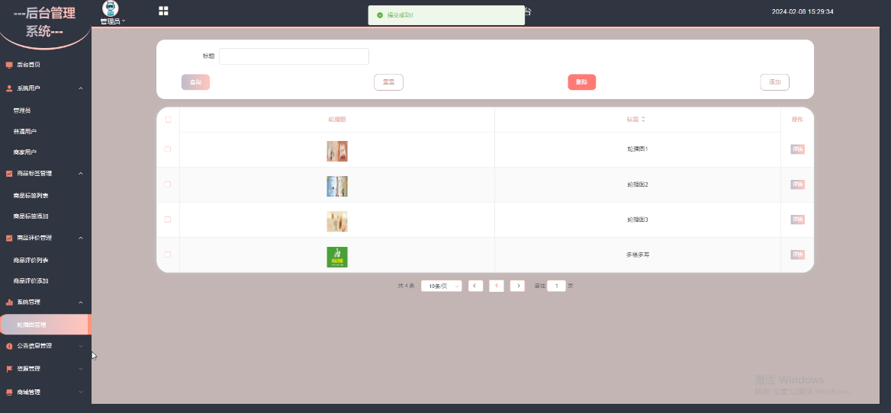Open the 轮播图3 carousel thumbnail
The width and height of the screenshot is (891, 413).
pos(337,222)
